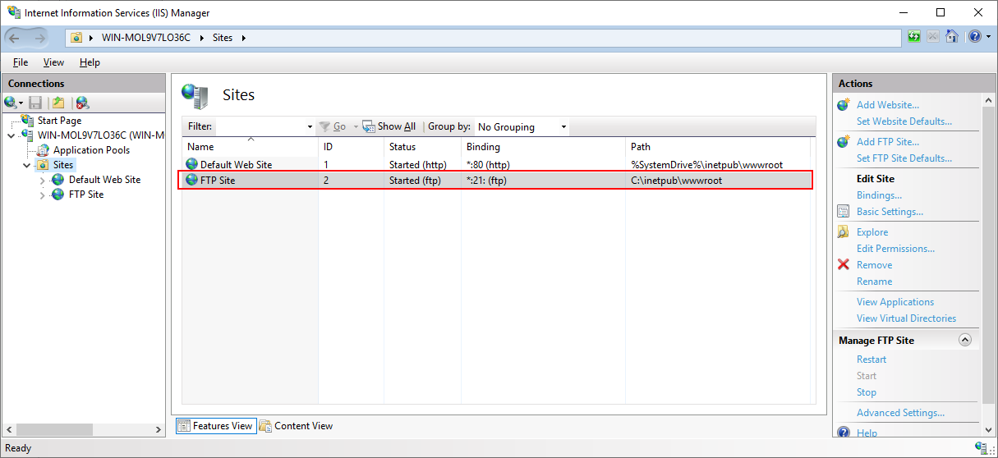
Task: Click the Explore folder icon in Actions
Action: pyautogui.click(x=843, y=231)
